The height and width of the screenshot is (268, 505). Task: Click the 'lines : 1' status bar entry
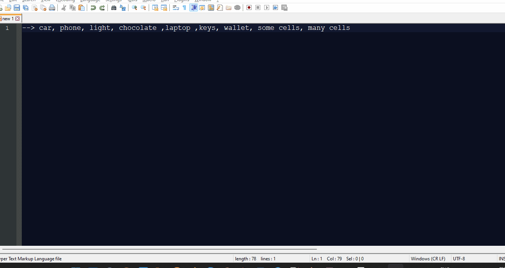point(268,259)
